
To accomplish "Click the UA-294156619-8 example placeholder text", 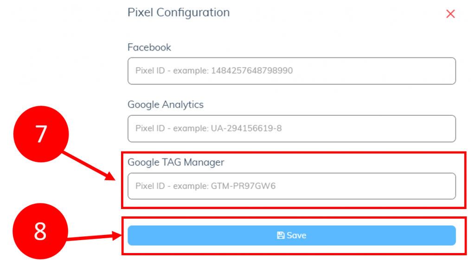I will pos(246,128).
